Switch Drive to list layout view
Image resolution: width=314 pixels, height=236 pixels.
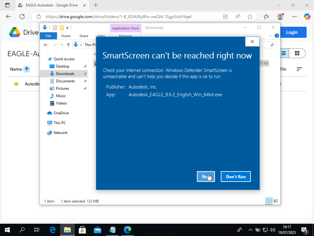[x=284, y=53]
